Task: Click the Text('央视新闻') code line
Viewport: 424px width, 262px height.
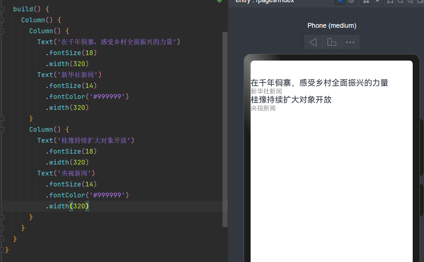Action: [66, 173]
